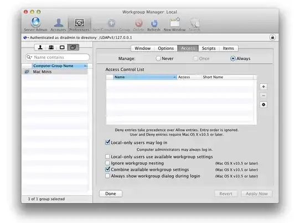Viewport: 299px width, 223px height.
Task: Show the computers list tab
Action: point(62,47)
